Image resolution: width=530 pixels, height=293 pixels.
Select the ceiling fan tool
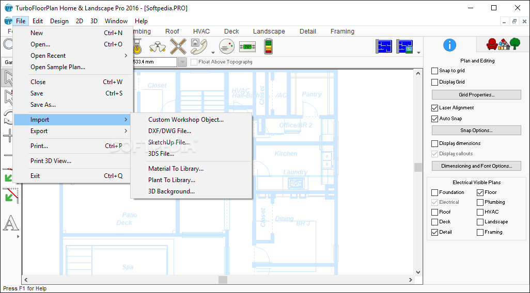click(x=178, y=46)
